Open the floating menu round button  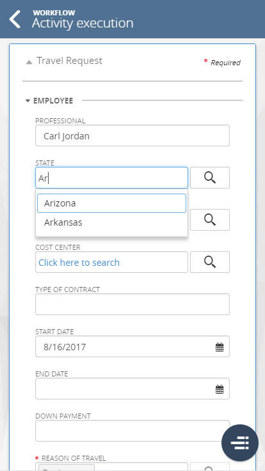point(240,443)
